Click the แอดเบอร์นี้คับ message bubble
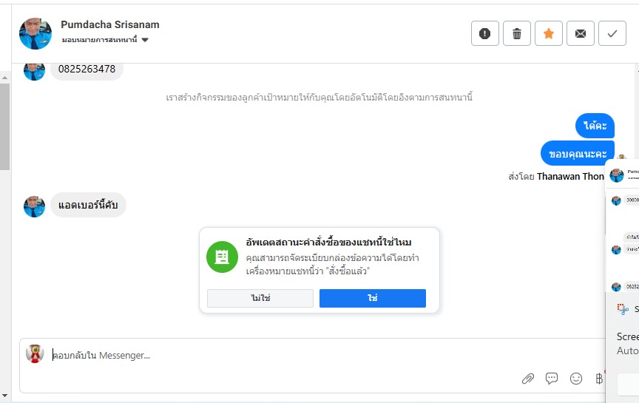The width and height of the screenshot is (639, 403). pyautogui.click(x=89, y=205)
